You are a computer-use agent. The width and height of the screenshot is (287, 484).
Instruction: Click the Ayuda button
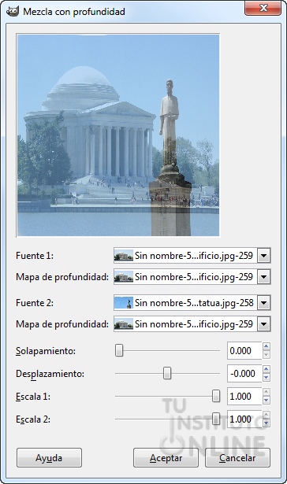49,458
